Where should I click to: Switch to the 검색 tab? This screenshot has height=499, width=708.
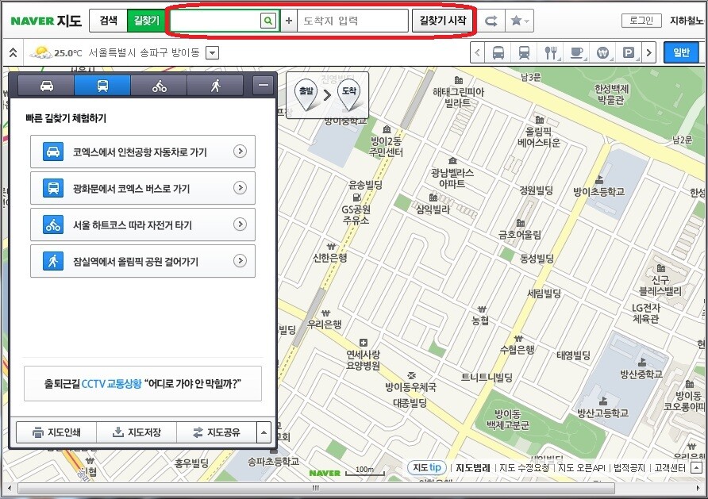tap(108, 21)
